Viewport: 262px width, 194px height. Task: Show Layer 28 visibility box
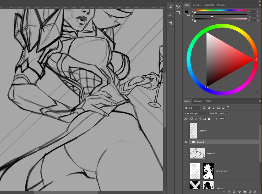click(186, 153)
